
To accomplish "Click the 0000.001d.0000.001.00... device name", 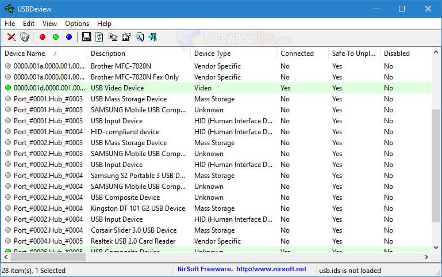I will pos(49,88).
